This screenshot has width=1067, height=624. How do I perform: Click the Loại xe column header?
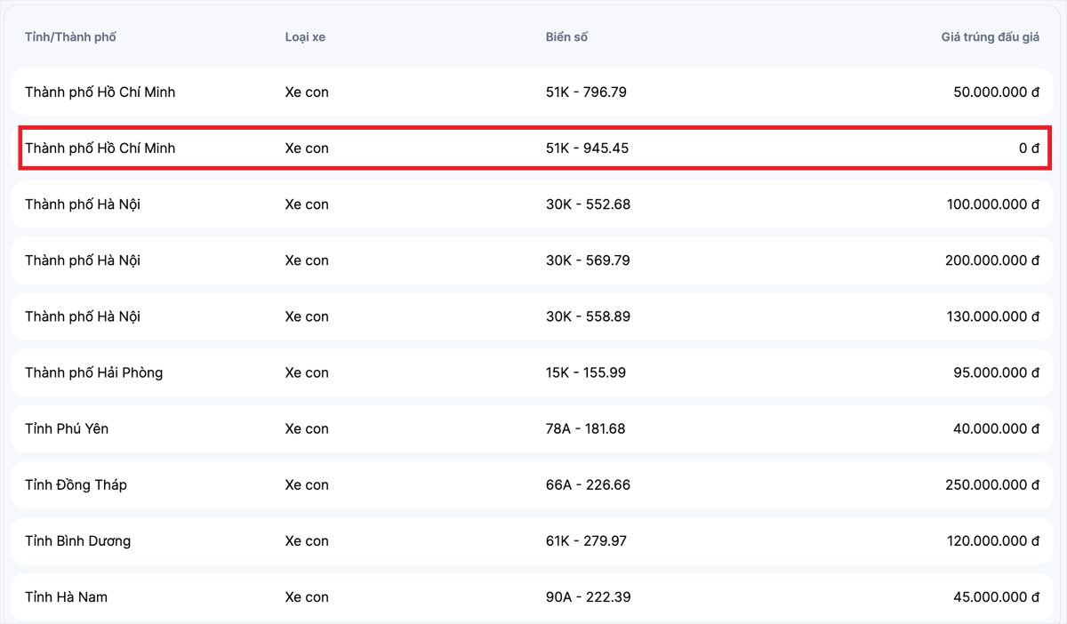tap(305, 37)
